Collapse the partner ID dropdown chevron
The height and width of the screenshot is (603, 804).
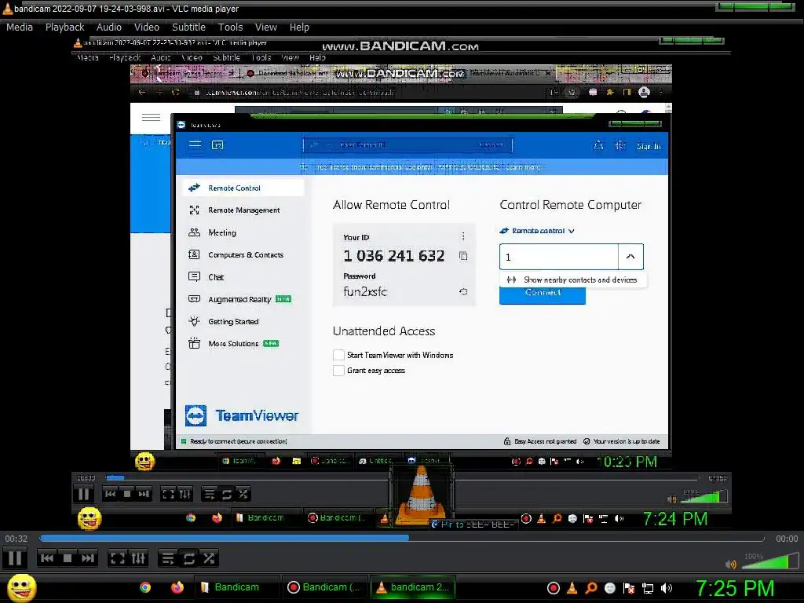pyautogui.click(x=630, y=257)
